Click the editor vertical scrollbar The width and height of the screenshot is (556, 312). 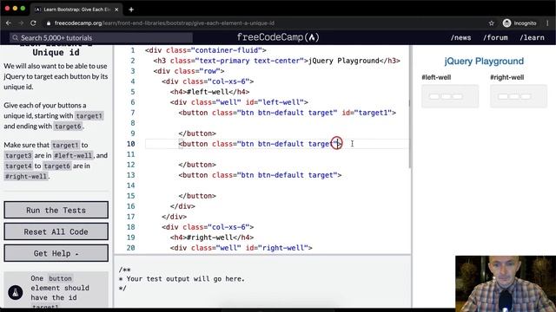point(410,106)
